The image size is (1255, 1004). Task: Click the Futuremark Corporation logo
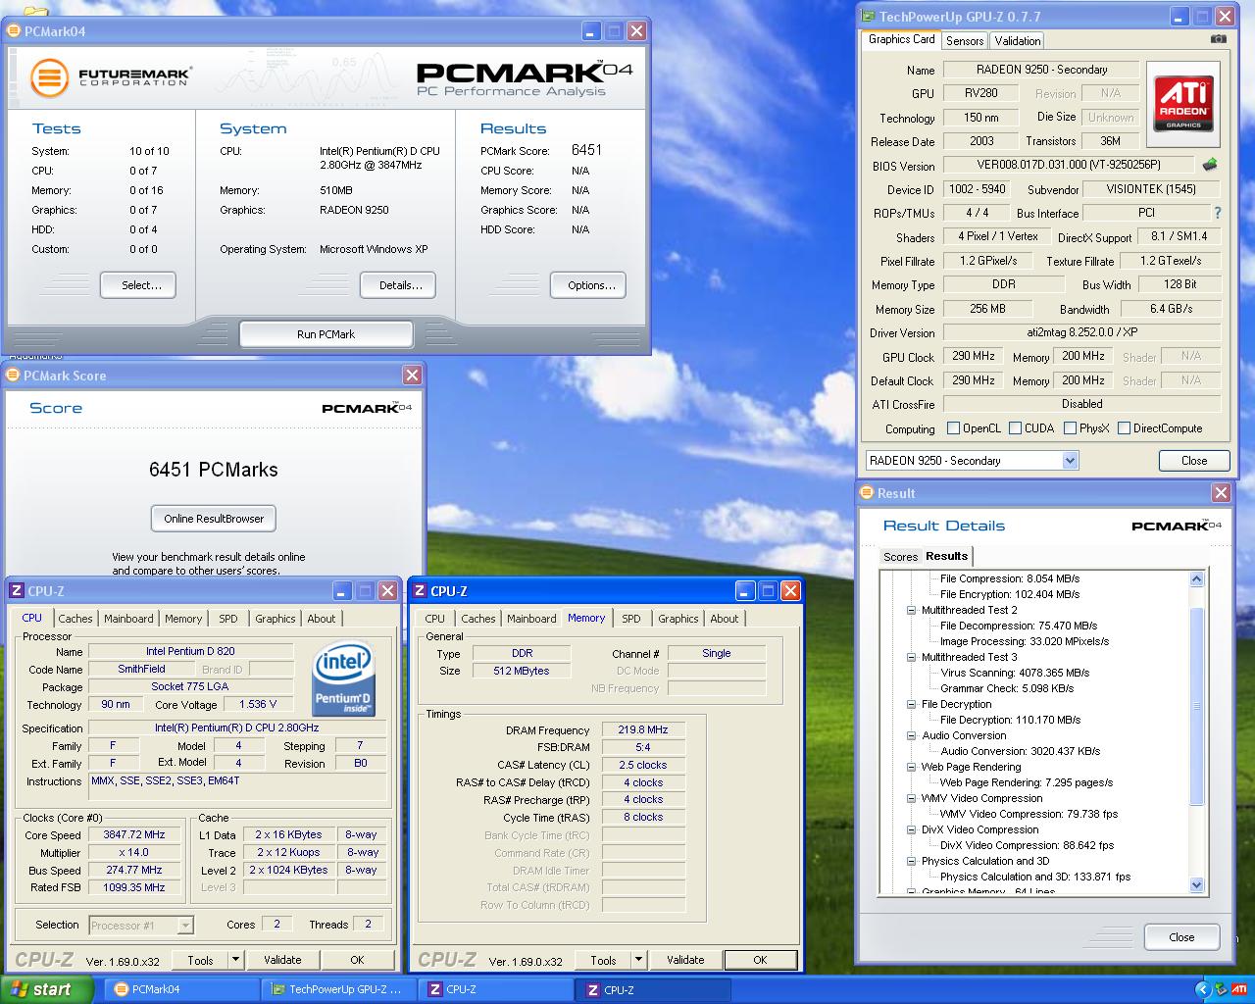tap(110, 76)
